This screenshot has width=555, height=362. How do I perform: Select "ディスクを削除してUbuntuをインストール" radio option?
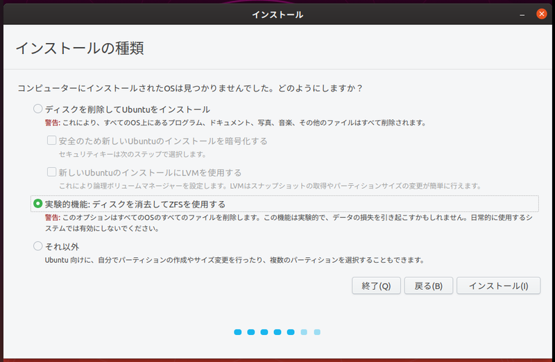tap(38, 109)
